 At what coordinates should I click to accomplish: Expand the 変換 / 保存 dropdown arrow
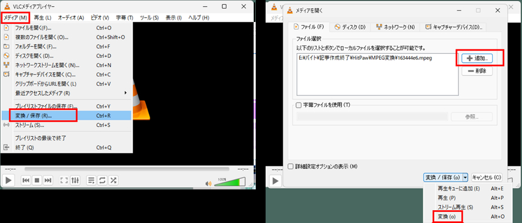coord(465,177)
